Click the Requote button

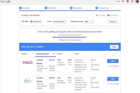pos(113,22)
